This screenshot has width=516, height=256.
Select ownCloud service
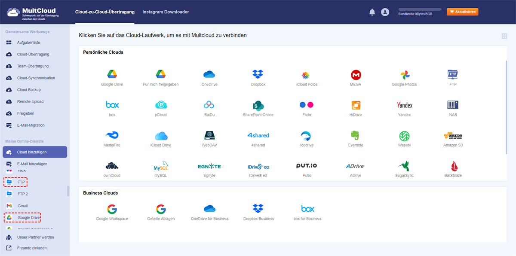tap(112, 169)
